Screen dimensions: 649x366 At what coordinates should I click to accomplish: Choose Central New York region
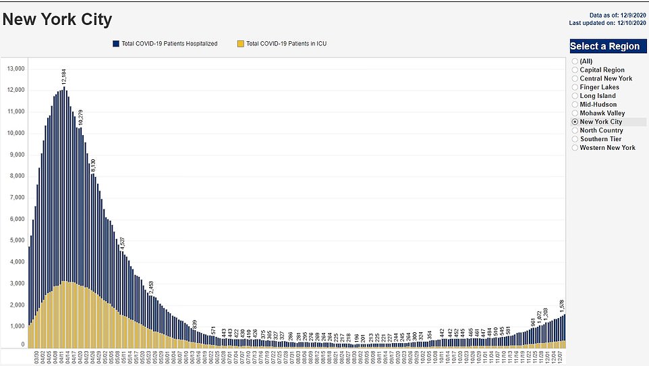(575, 79)
